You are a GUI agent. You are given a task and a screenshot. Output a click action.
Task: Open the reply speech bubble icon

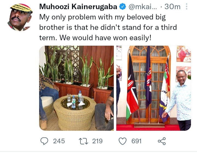[x=44, y=141]
